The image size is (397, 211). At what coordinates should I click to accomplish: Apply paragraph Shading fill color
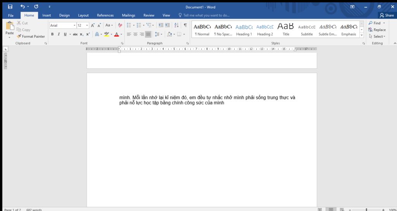170,34
